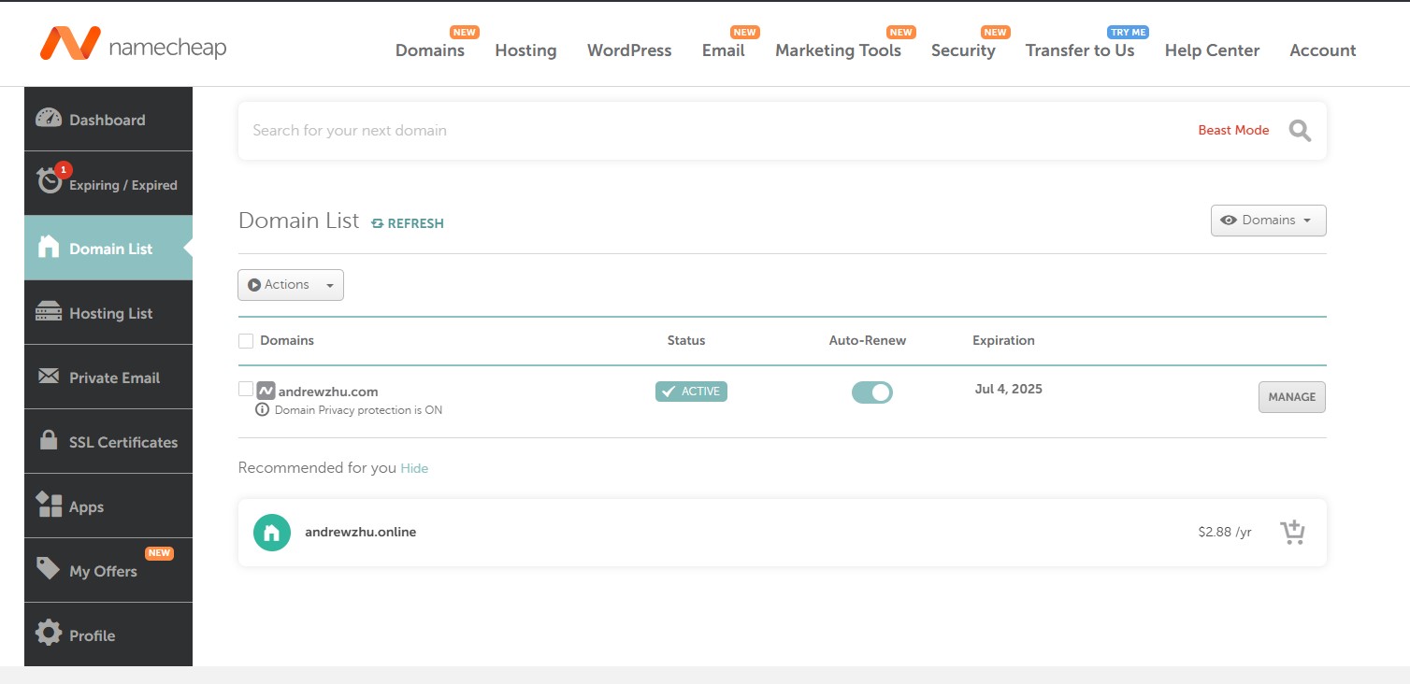Click the MANAGE button for andrewzhu.com

[x=1291, y=397]
